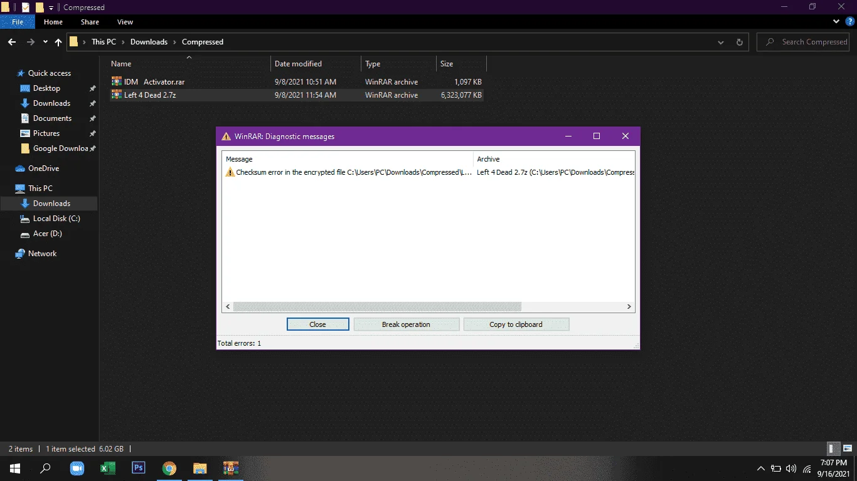Click the chevron after Downloads in the address bar
857x481 pixels.
point(174,42)
